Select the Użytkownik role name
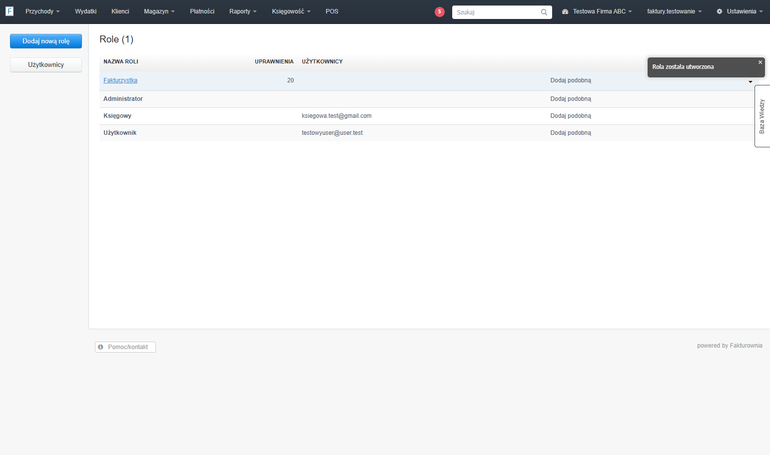Image resolution: width=770 pixels, height=455 pixels. [x=120, y=133]
